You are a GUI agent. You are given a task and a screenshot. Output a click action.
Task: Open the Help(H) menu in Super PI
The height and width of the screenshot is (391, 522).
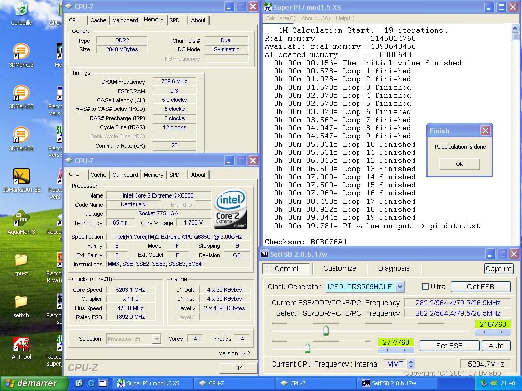point(345,18)
